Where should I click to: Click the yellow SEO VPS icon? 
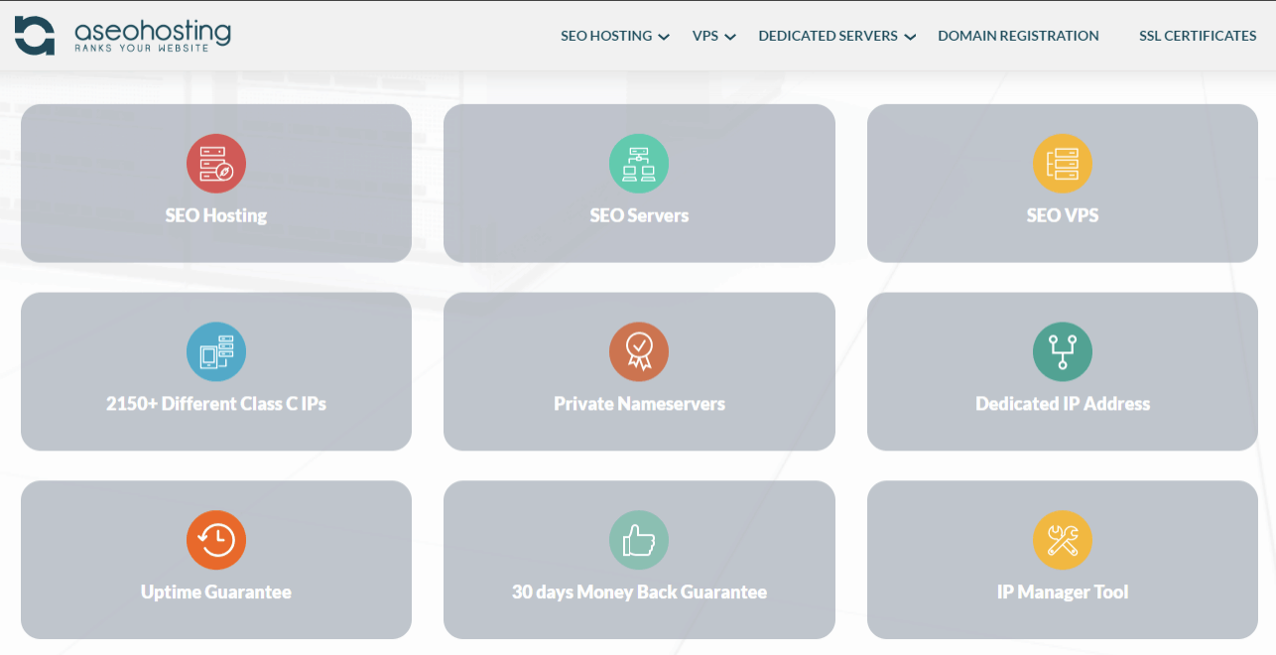[x=1063, y=164]
